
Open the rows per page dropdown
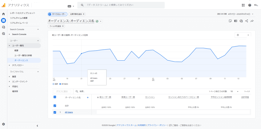point(234,91)
